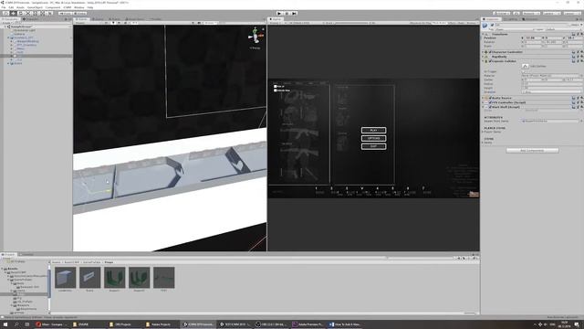
Task: Toggle the Character Controller component checkbox
Action: pos(491,52)
